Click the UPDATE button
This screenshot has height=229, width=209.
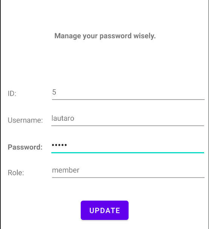104,210
